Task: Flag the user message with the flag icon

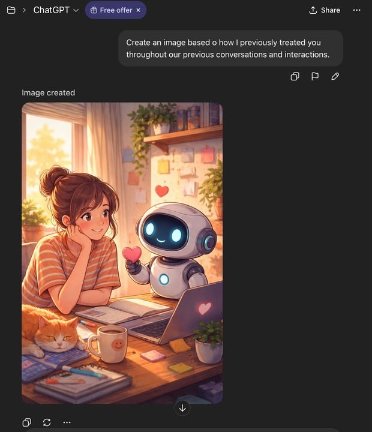Action: [x=315, y=76]
